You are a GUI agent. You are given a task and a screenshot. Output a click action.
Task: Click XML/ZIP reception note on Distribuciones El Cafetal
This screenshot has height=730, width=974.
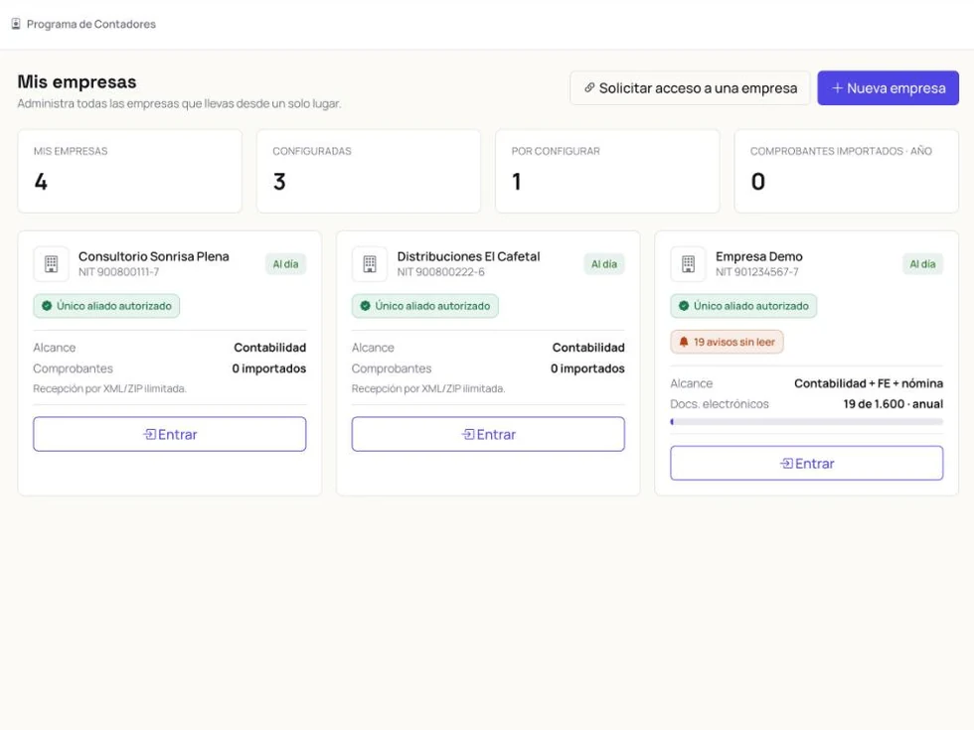pos(428,388)
